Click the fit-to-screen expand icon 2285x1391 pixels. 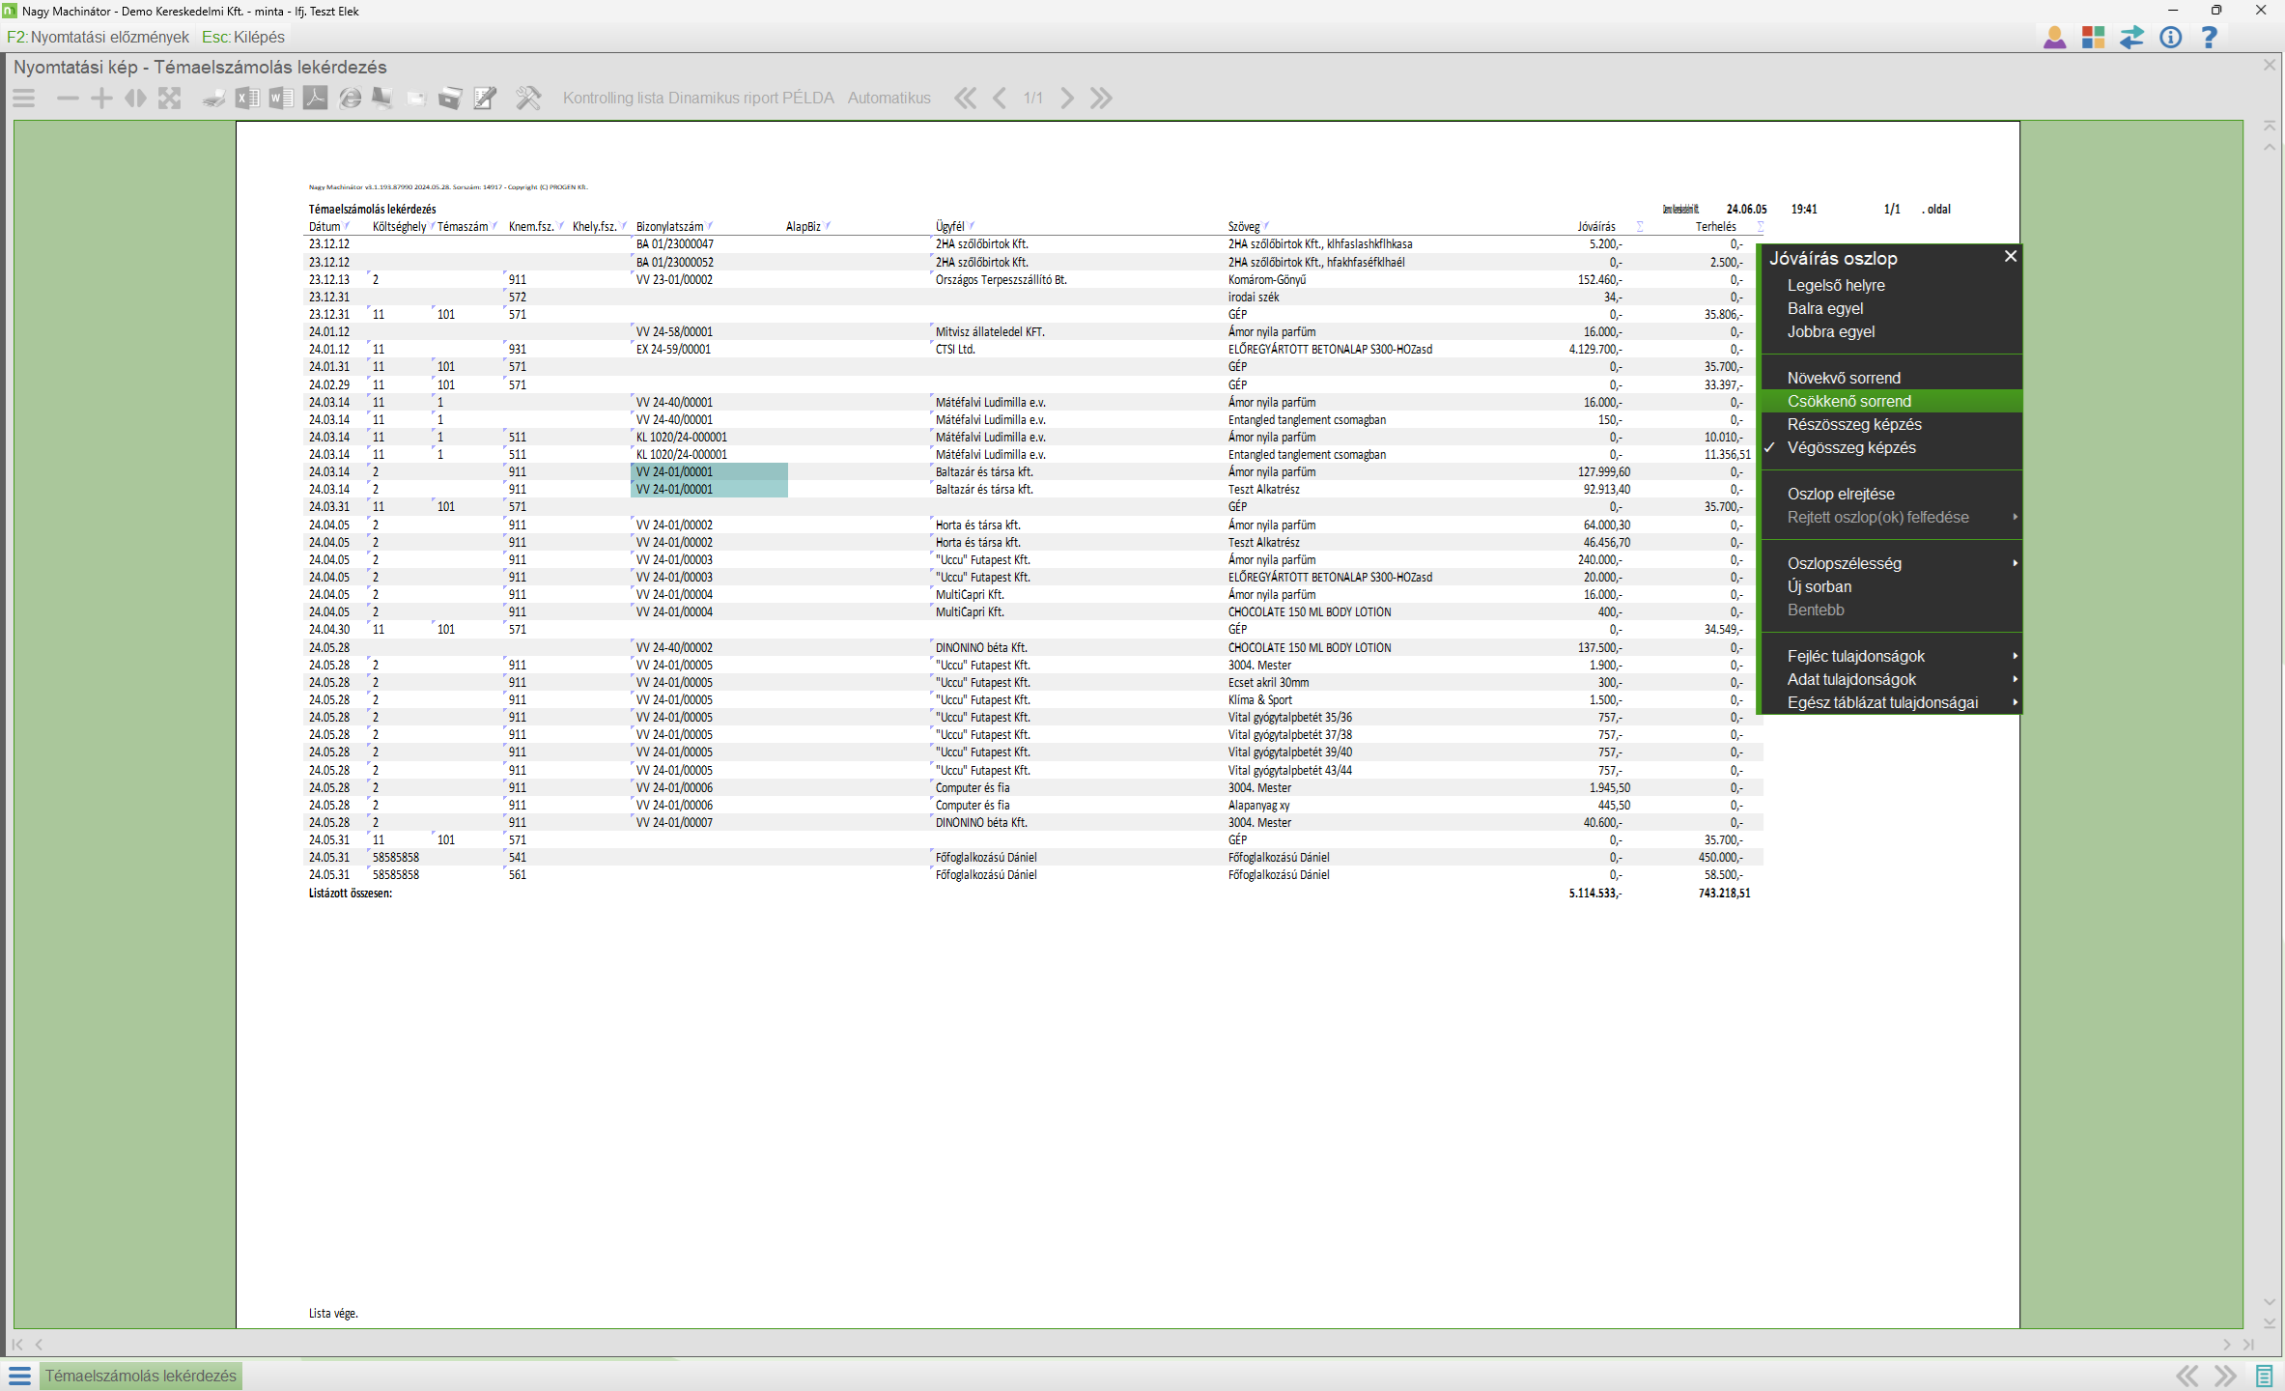click(x=170, y=98)
